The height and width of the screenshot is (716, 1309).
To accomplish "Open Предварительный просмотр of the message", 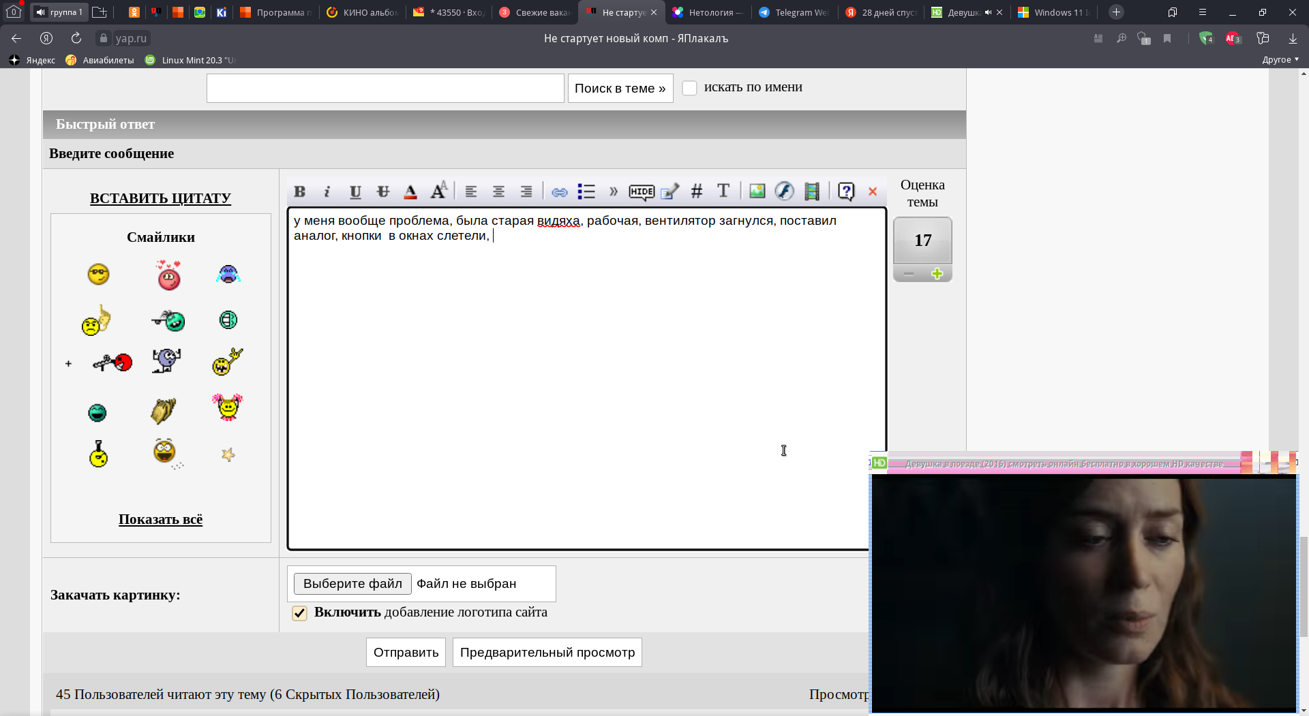I will tap(547, 653).
